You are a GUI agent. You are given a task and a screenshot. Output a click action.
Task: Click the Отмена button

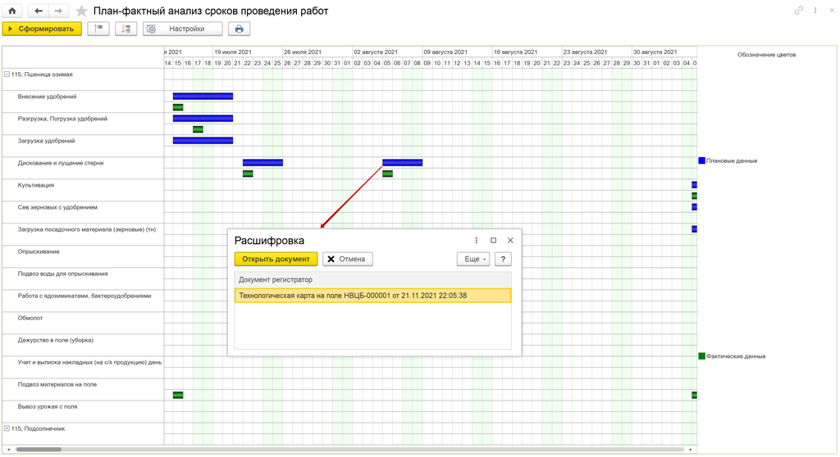pyautogui.click(x=347, y=259)
